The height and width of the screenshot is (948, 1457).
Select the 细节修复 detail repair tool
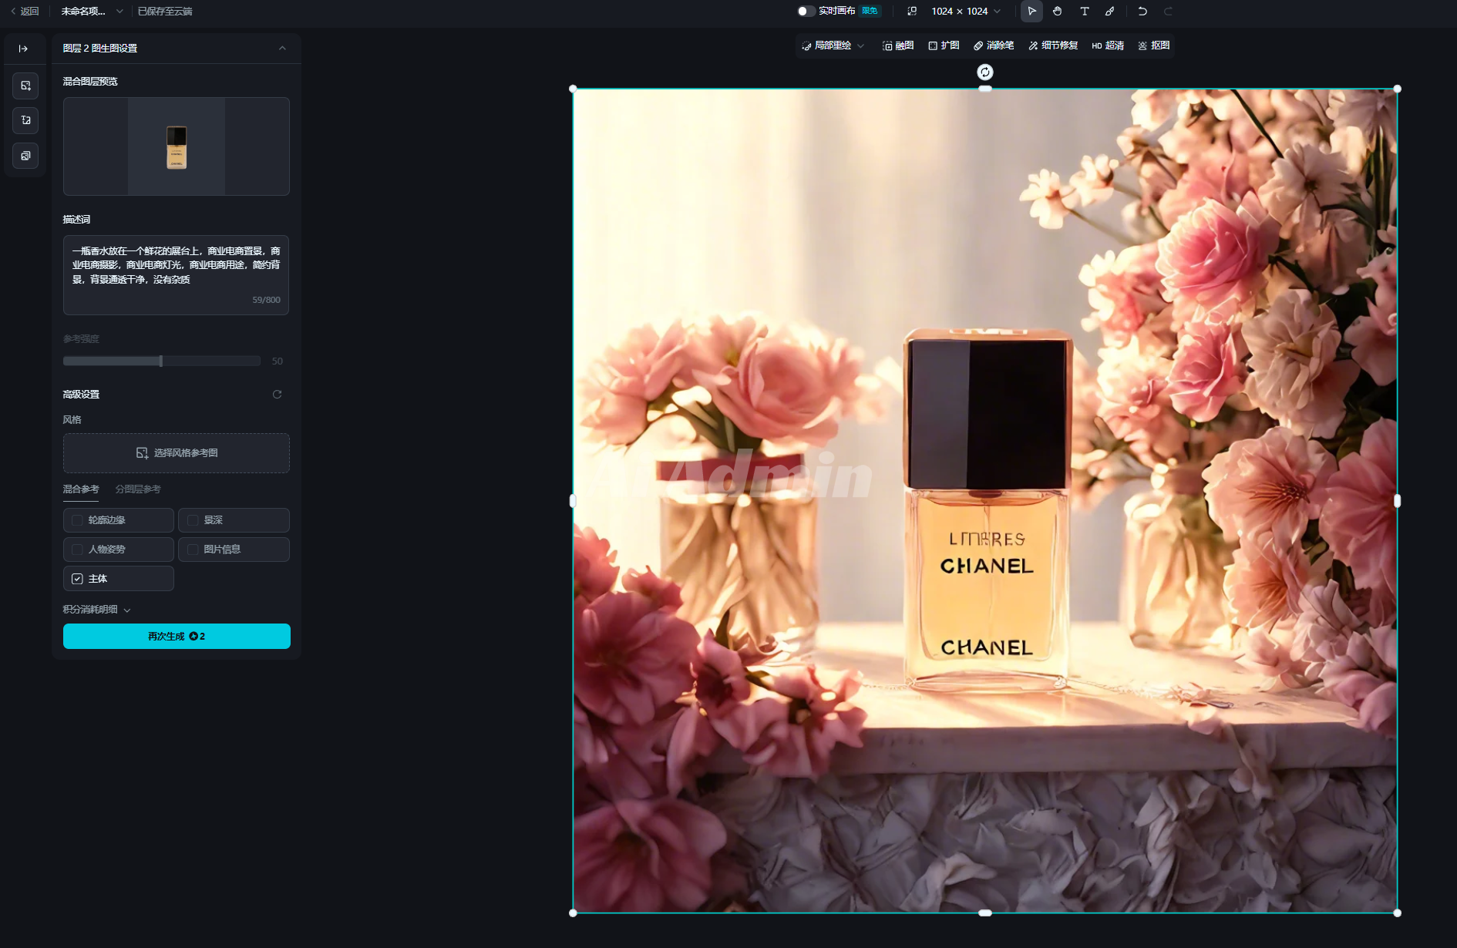1053,45
